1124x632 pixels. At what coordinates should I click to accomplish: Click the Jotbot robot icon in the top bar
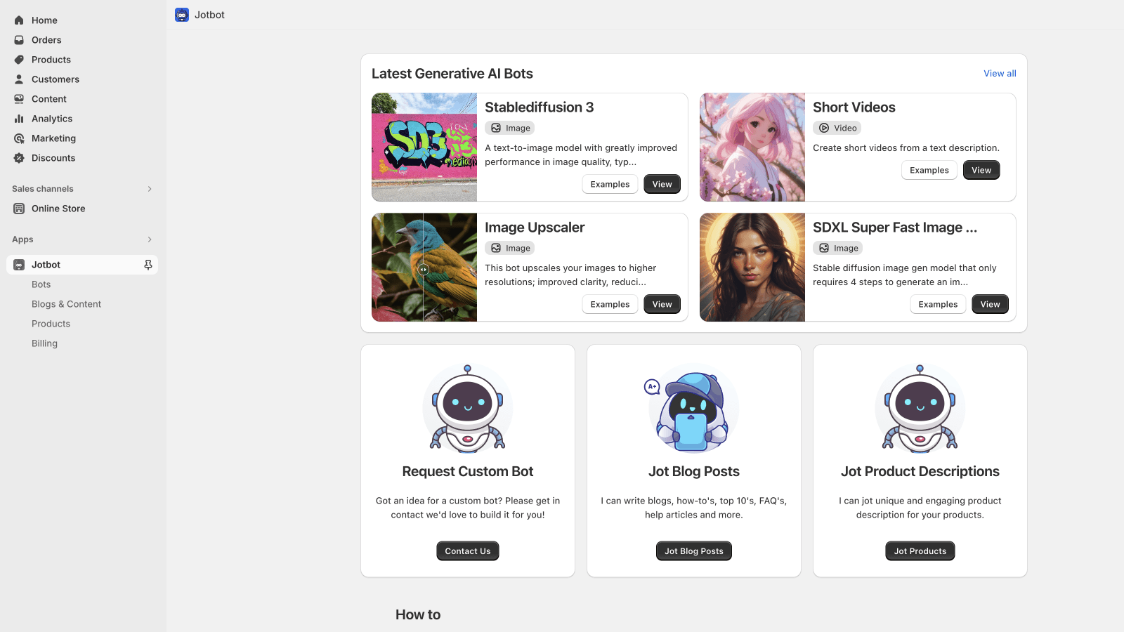click(182, 14)
